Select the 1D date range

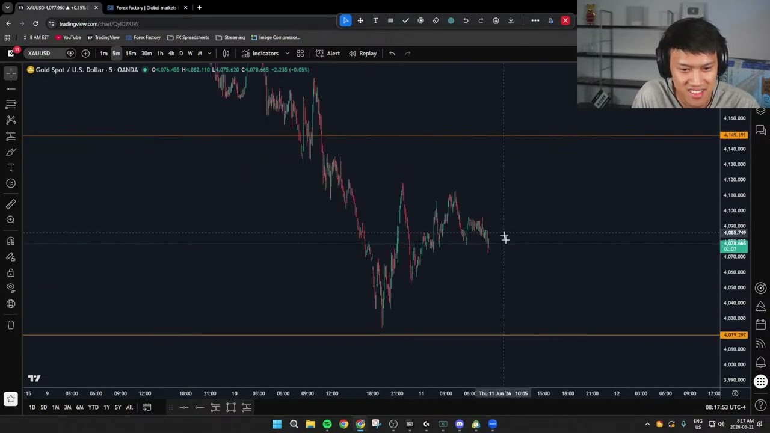(32, 407)
